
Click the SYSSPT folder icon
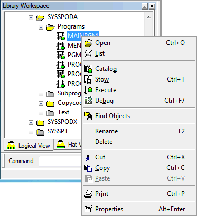click(40, 132)
